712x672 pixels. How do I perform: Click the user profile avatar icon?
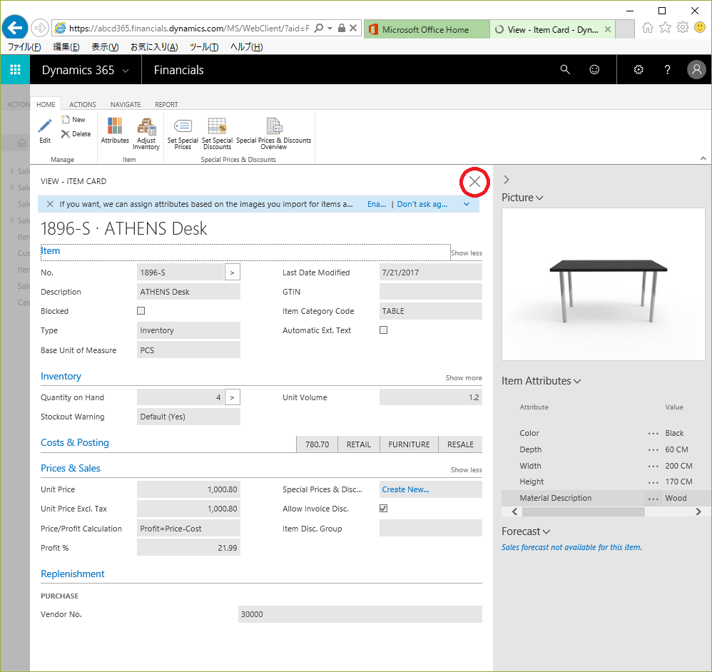tap(696, 69)
